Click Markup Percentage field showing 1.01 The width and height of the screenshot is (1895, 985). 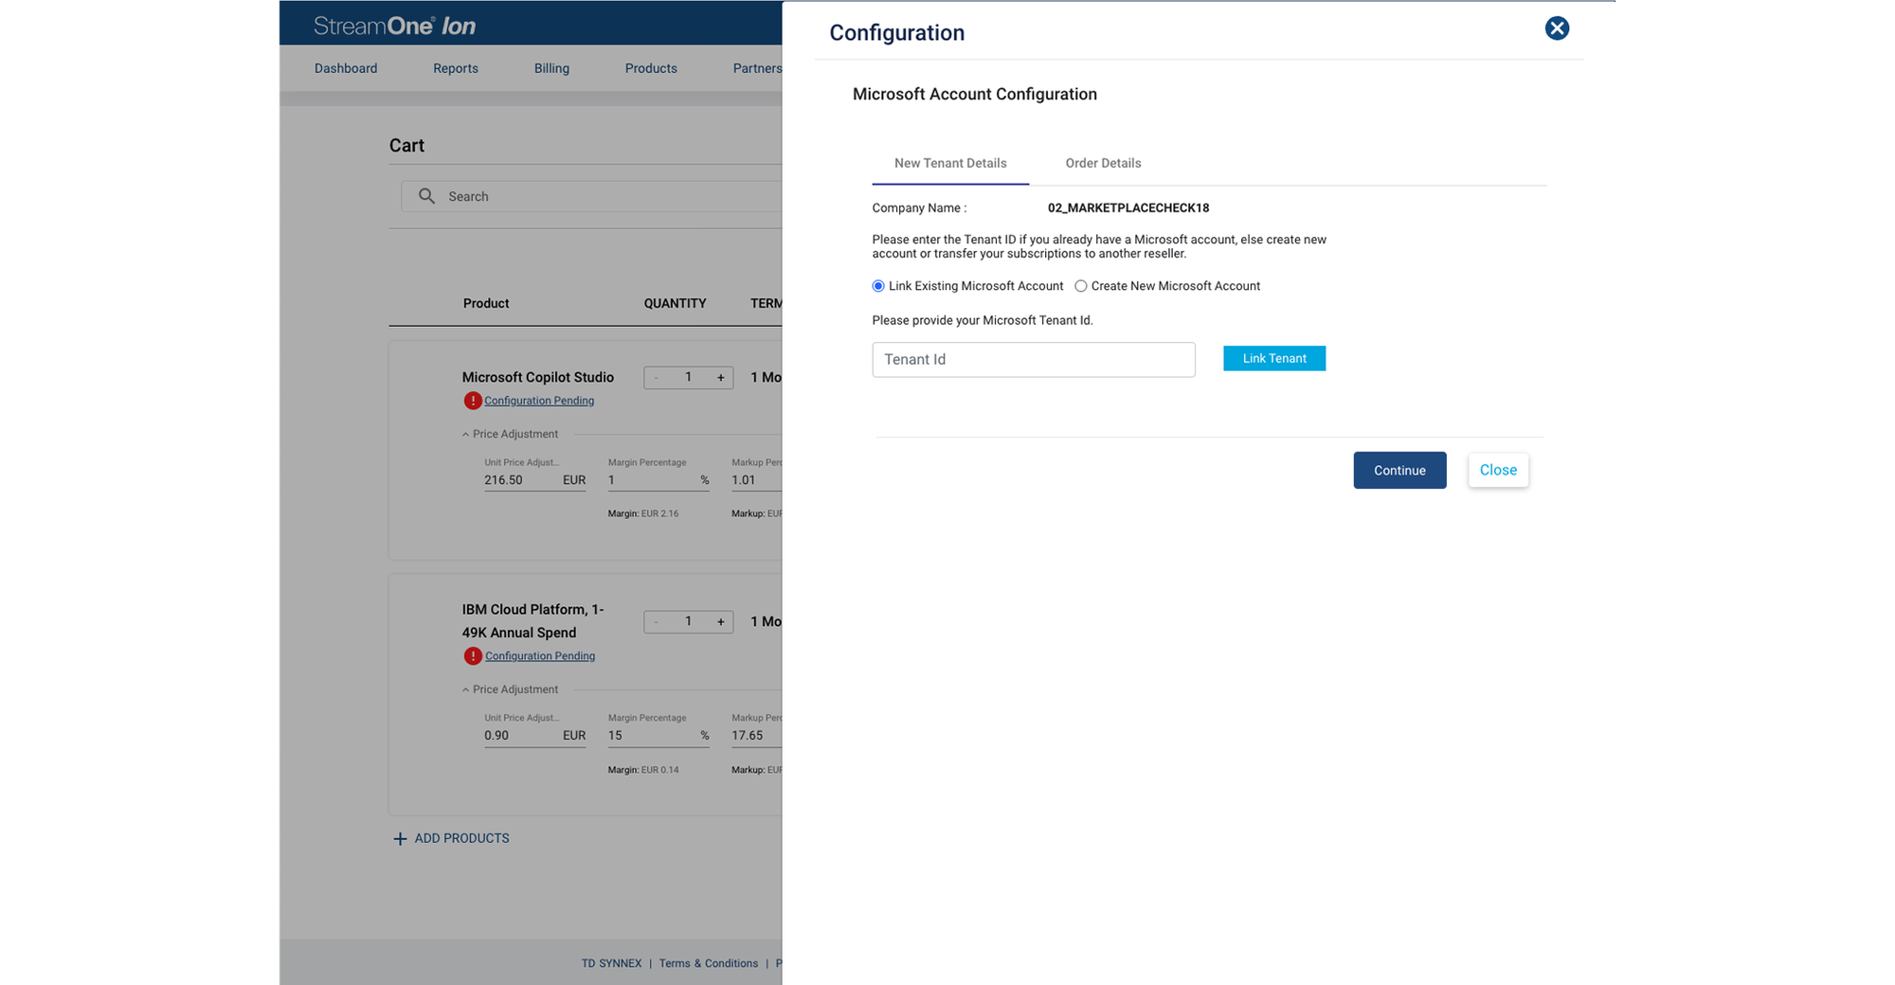point(756,480)
